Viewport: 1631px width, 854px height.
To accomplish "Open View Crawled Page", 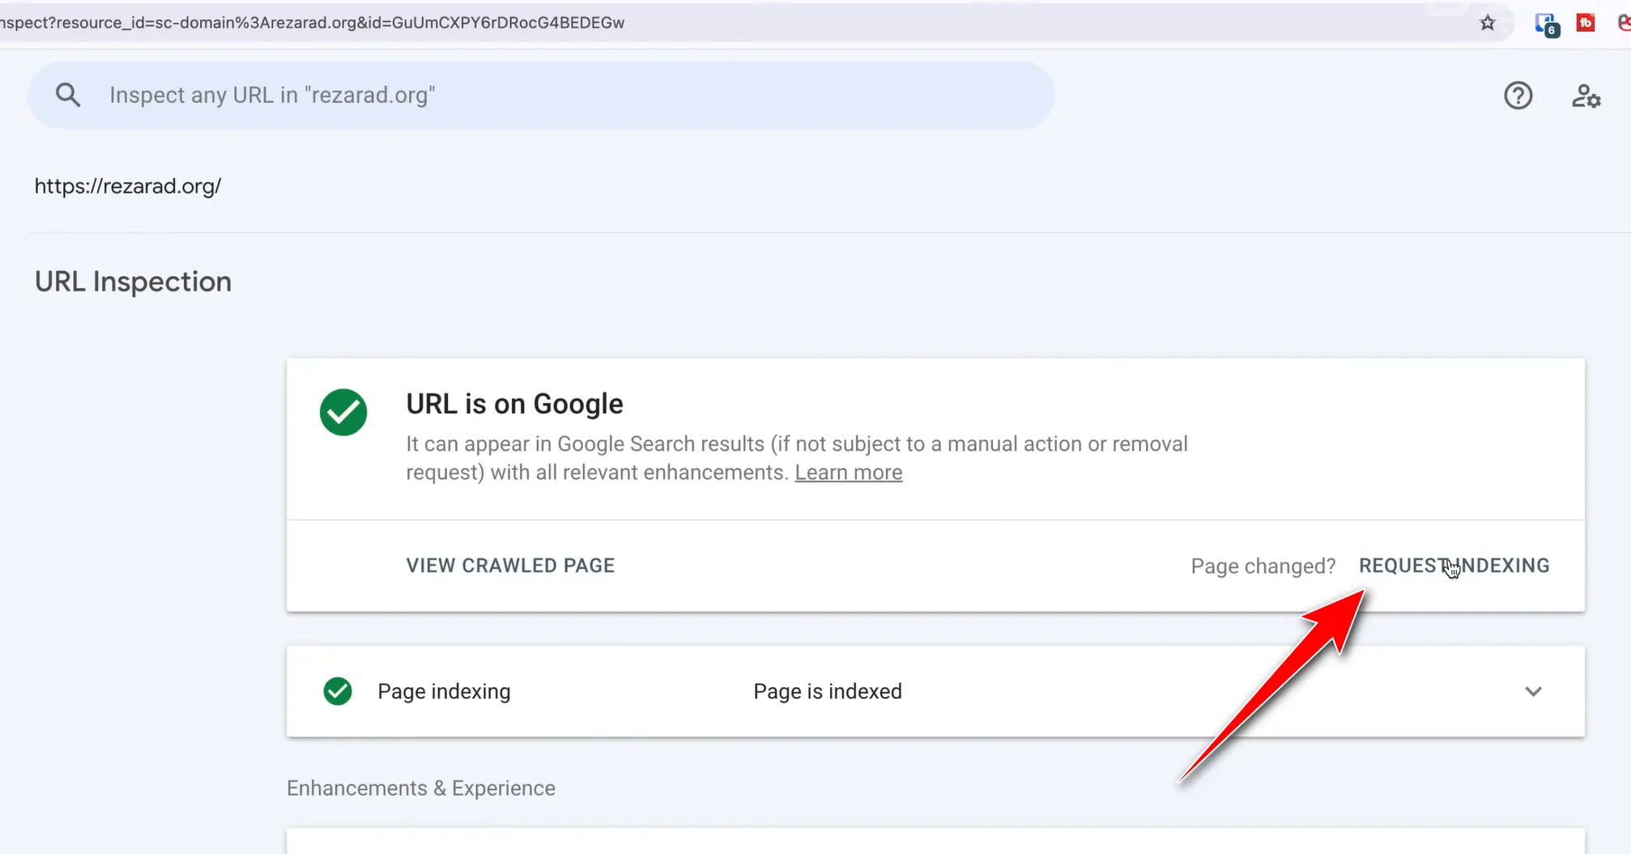I will tap(510, 566).
